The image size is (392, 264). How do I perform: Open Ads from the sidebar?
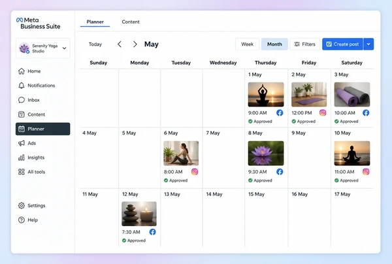(x=42, y=143)
